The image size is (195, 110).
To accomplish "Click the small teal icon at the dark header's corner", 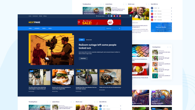I will pyautogui.click(x=130, y=16).
